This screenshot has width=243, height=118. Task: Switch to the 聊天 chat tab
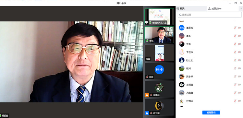click(x=191, y=9)
